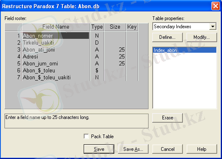Click the Save As... button
This screenshot has width=222, height=159.
[133, 149]
